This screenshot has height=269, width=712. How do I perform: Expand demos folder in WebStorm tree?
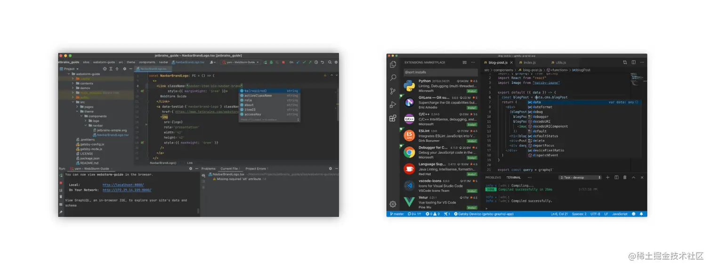tap(73, 88)
